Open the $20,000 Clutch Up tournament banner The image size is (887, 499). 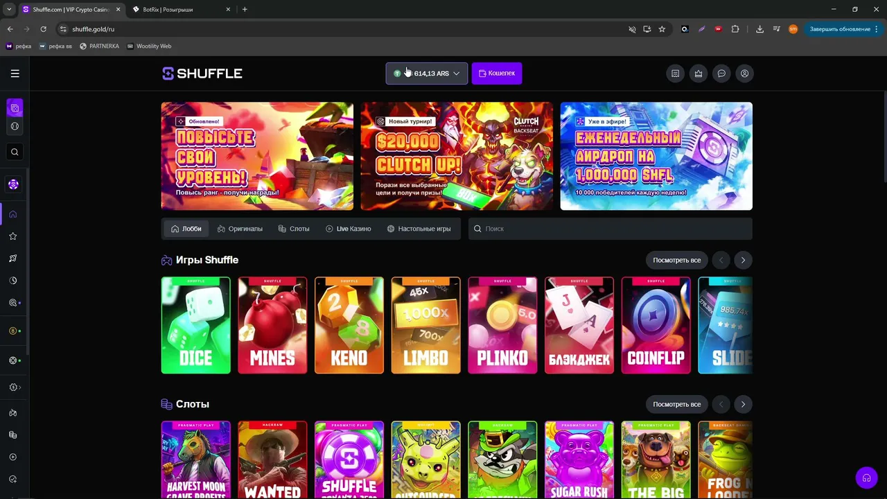pos(457,156)
